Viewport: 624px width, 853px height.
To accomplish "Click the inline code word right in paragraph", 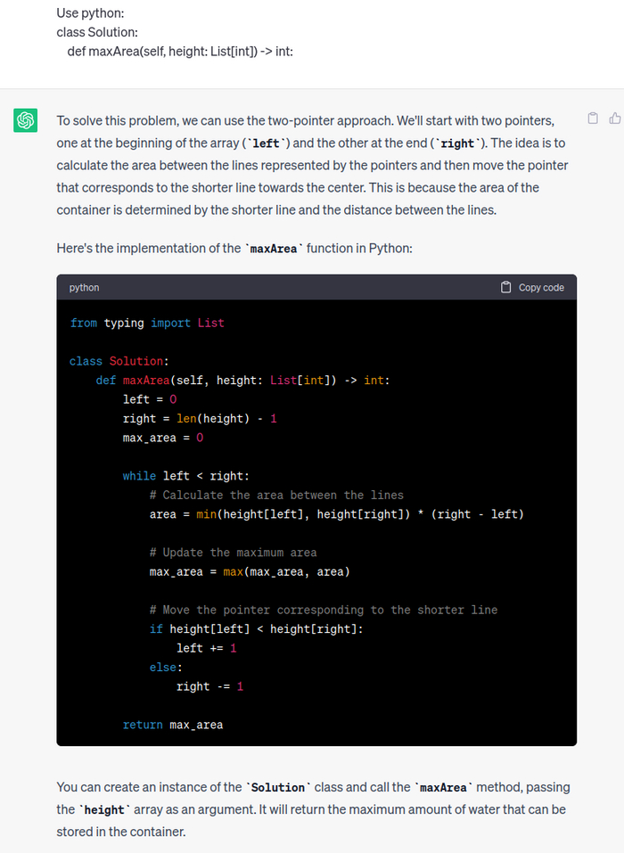I will point(457,144).
